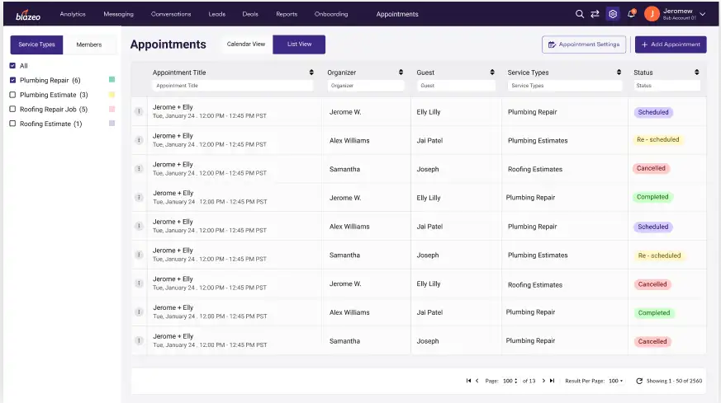Focus the Appointment Title filter field
This screenshot has height=403, width=721.
point(232,86)
